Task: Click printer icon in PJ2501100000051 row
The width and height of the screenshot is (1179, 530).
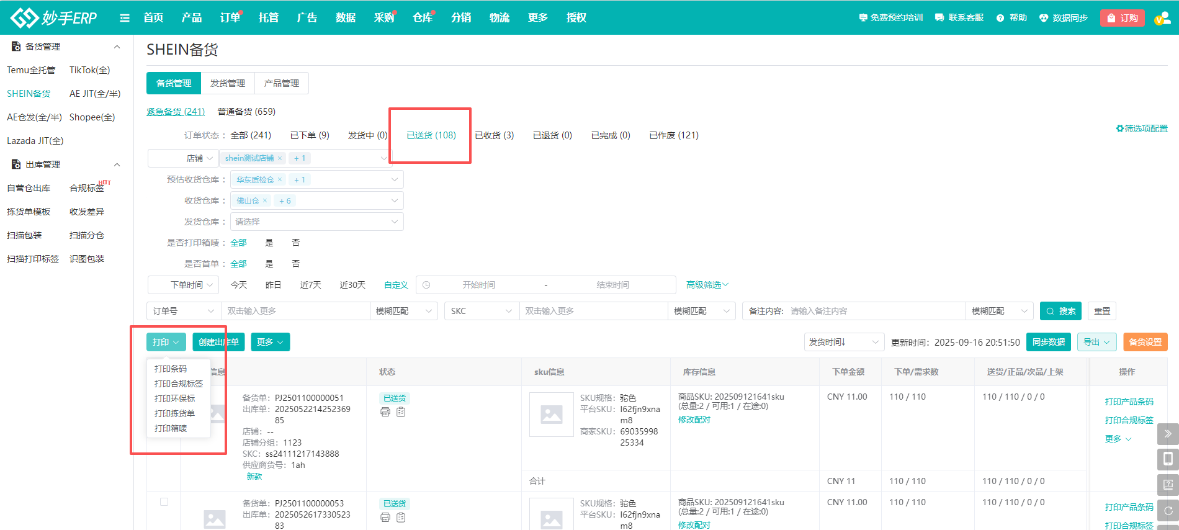Action: 385,412
